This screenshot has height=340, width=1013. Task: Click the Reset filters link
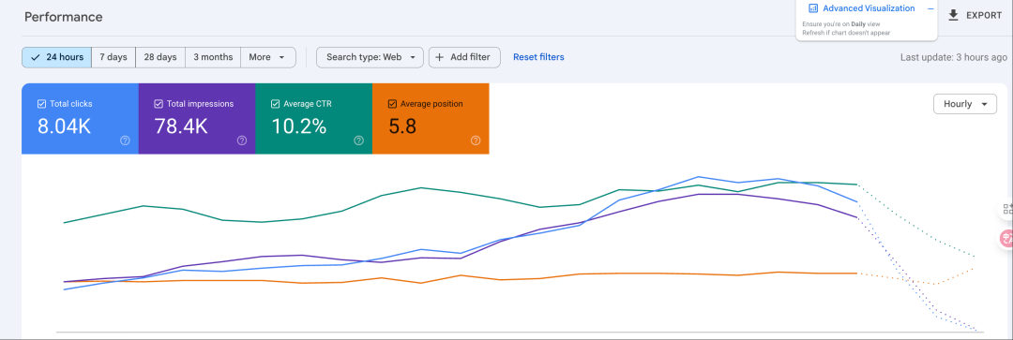pyautogui.click(x=538, y=57)
